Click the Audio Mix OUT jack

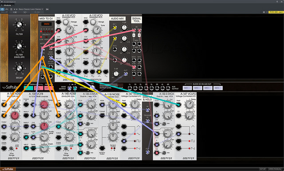coord(126,74)
